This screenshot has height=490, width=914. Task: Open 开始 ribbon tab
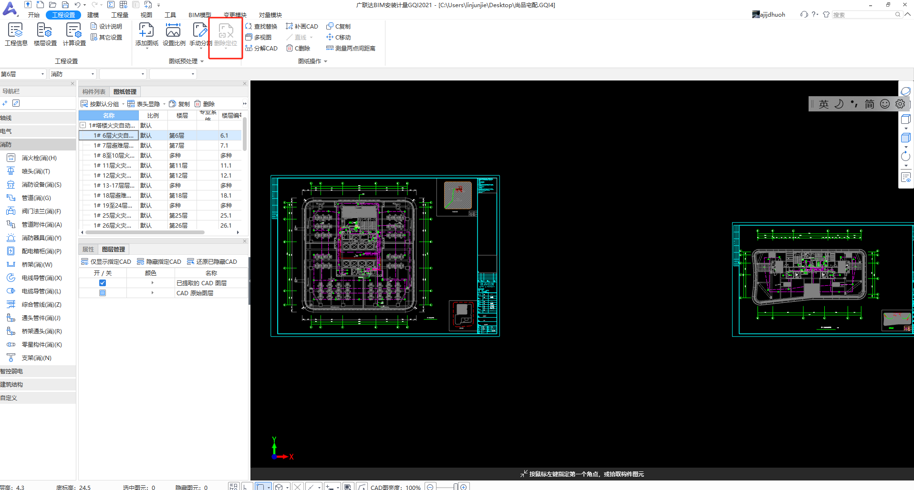pos(34,15)
